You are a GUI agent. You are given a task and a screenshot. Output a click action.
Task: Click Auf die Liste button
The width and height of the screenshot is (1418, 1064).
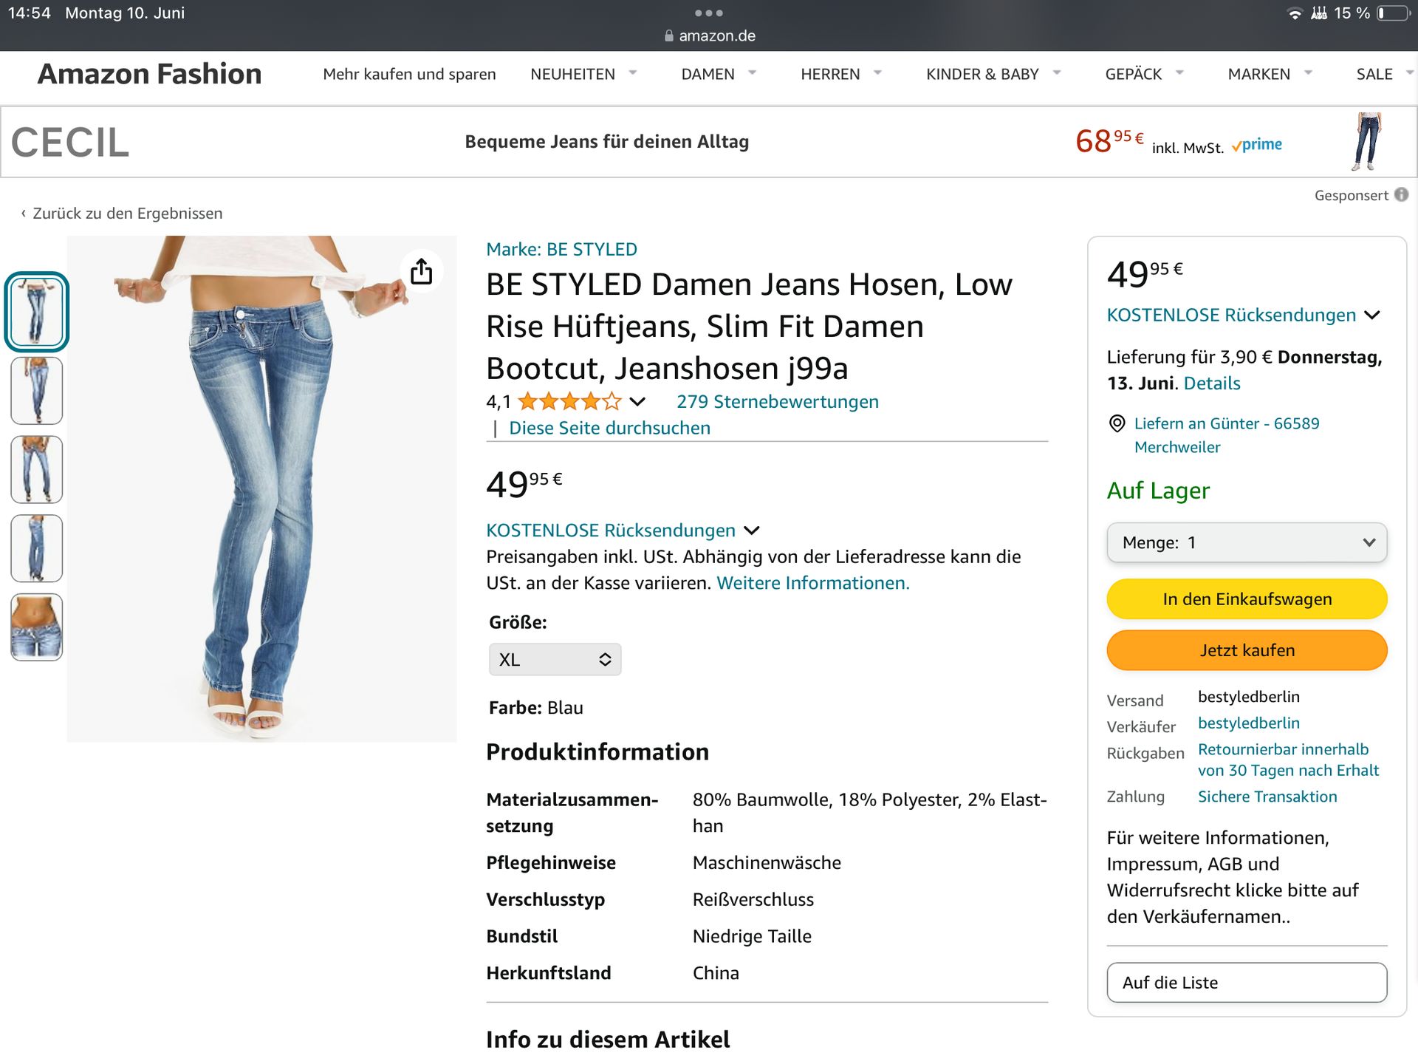pos(1246,982)
